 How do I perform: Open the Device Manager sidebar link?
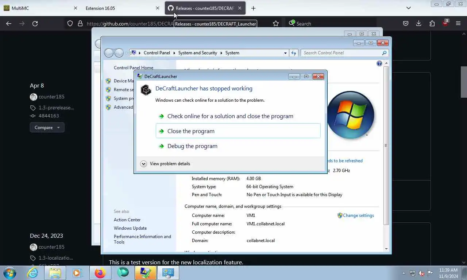[124, 81]
